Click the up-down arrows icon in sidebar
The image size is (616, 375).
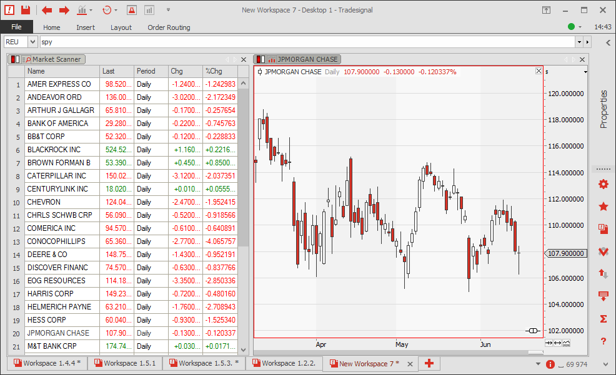click(604, 273)
